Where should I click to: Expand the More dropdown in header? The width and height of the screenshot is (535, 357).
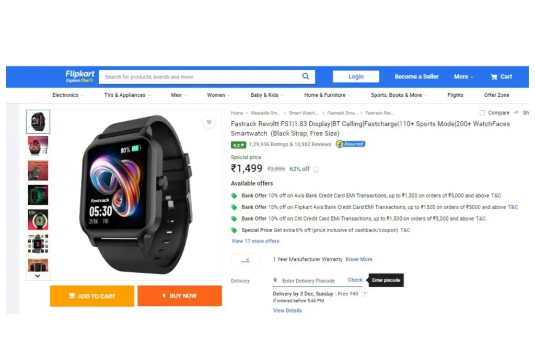pyautogui.click(x=463, y=77)
